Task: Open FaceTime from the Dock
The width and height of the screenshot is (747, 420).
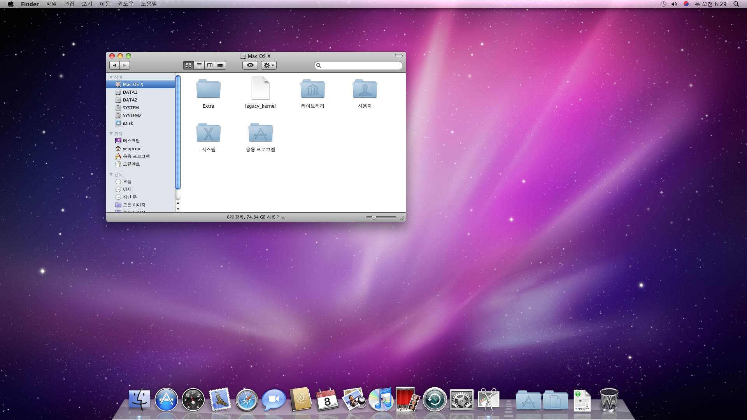Action: click(x=274, y=399)
